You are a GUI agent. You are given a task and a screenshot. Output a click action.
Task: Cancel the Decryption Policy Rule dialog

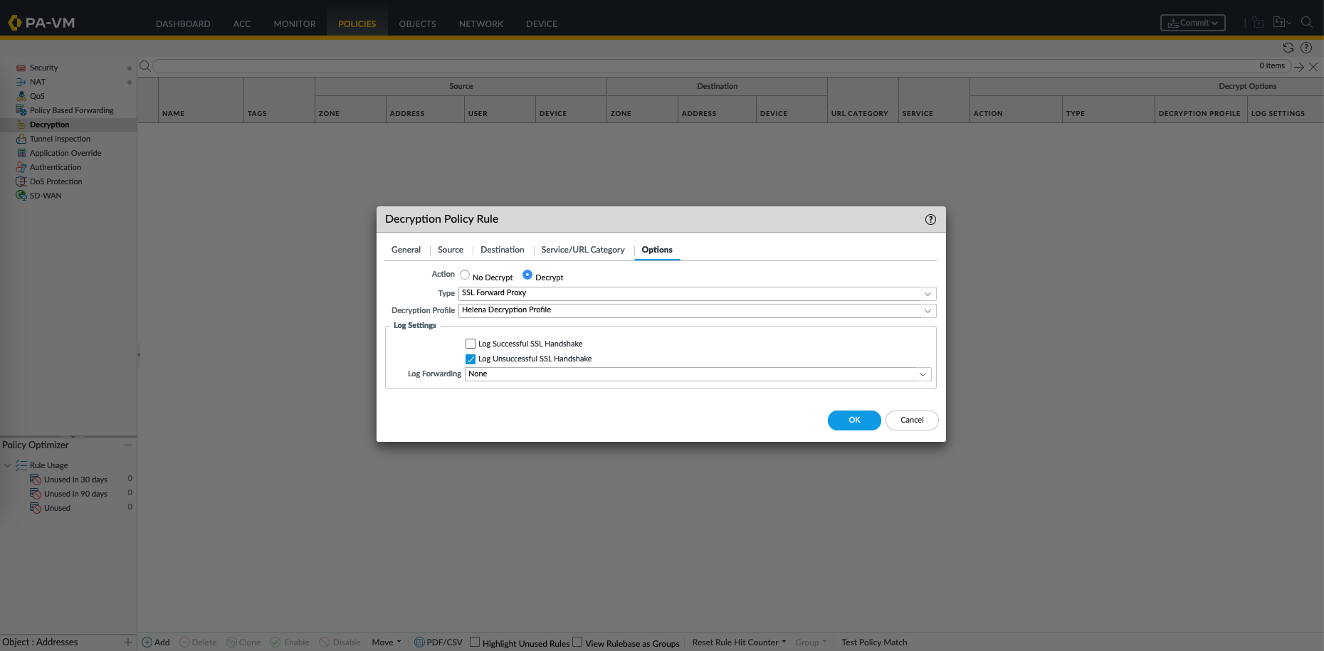tap(911, 420)
